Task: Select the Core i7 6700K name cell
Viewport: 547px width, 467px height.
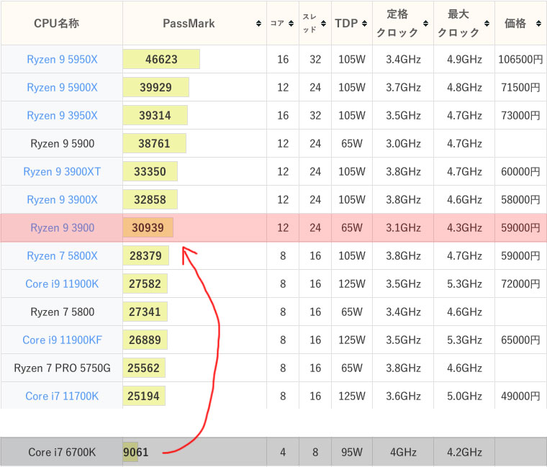Action: point(62,453)
